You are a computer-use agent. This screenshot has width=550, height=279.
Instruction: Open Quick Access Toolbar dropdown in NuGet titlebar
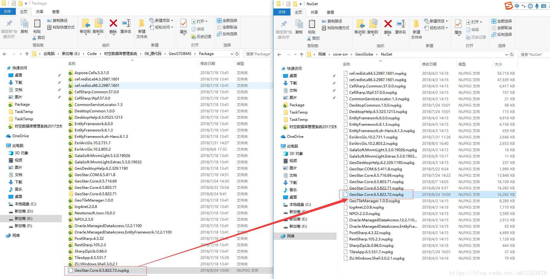pyautogui.click(x=301, y=4)
